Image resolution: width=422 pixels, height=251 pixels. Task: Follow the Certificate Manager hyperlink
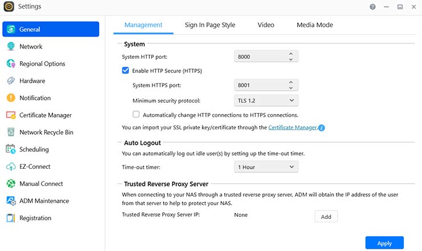coord(293,128)
